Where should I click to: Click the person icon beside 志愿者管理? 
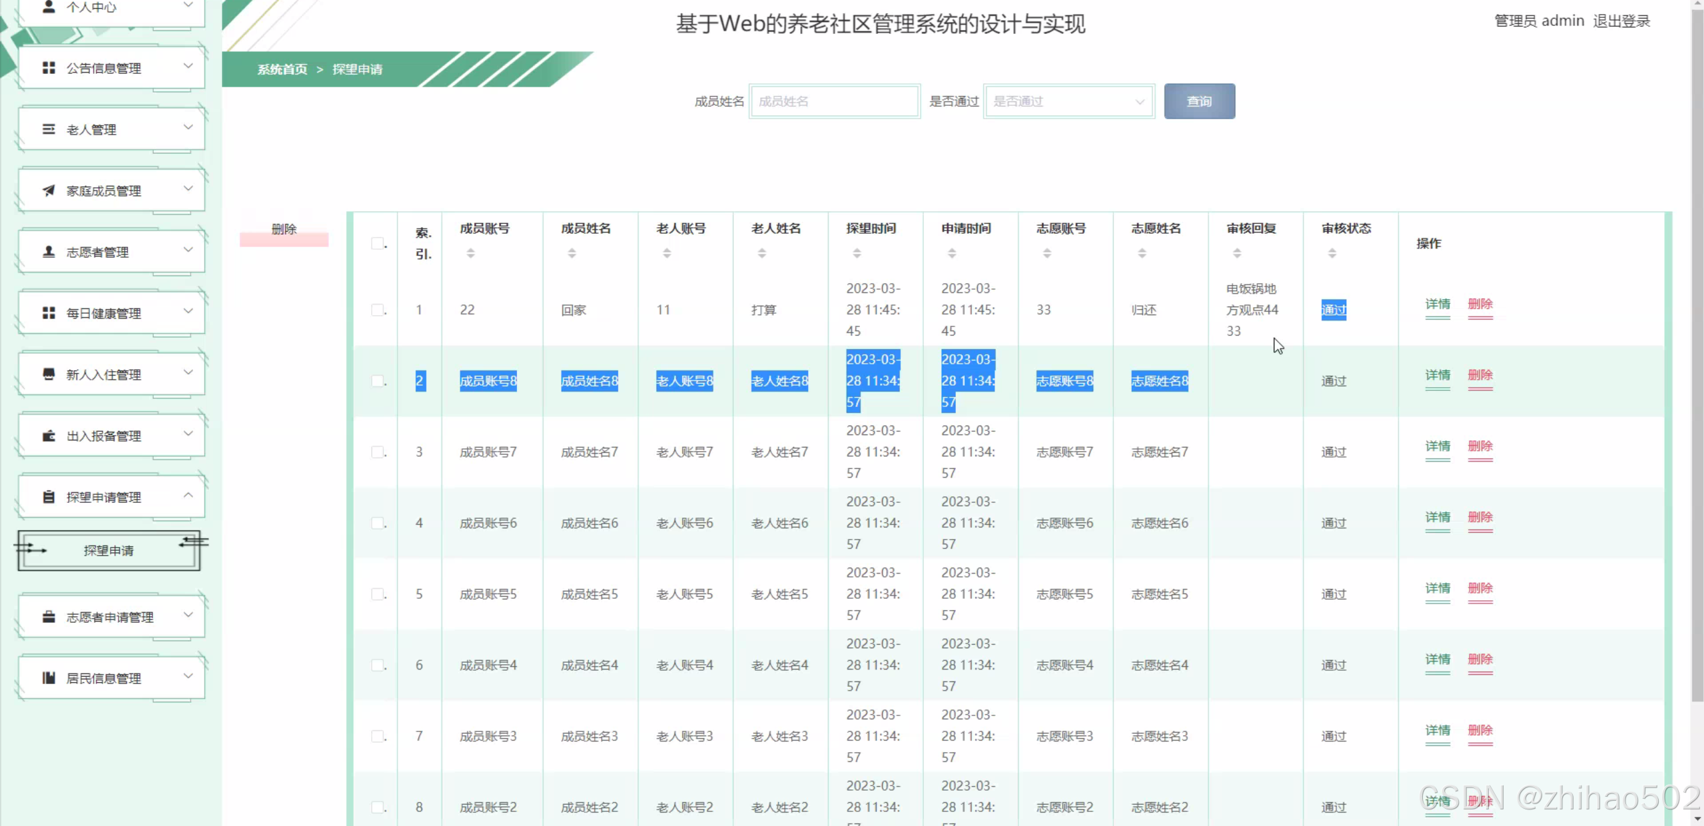[49, 252]
